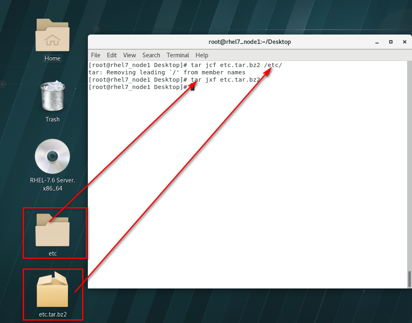This screenshot has height=323, width=412.
Task: Open the terminal File menu
Action: (96, 55)
